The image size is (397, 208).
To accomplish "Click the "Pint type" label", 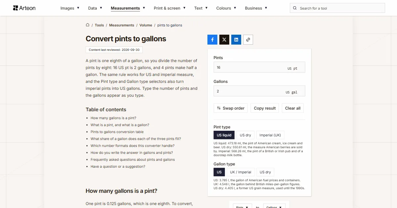I will [222, 127].
